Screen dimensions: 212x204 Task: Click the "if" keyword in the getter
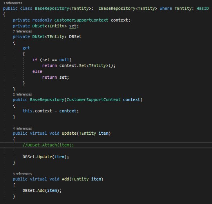coord(35,60)
